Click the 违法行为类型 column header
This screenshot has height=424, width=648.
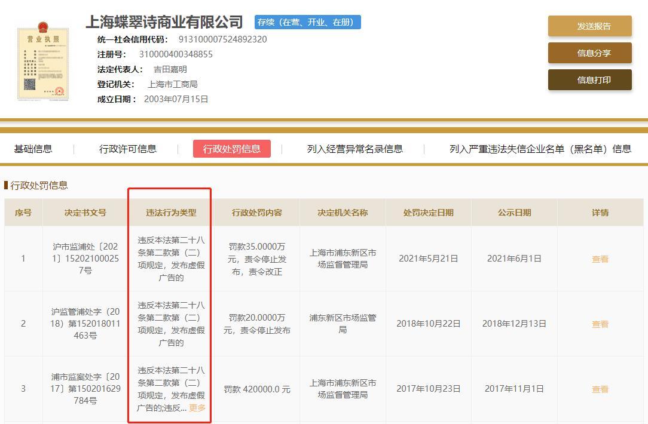[x=169, y=212]
